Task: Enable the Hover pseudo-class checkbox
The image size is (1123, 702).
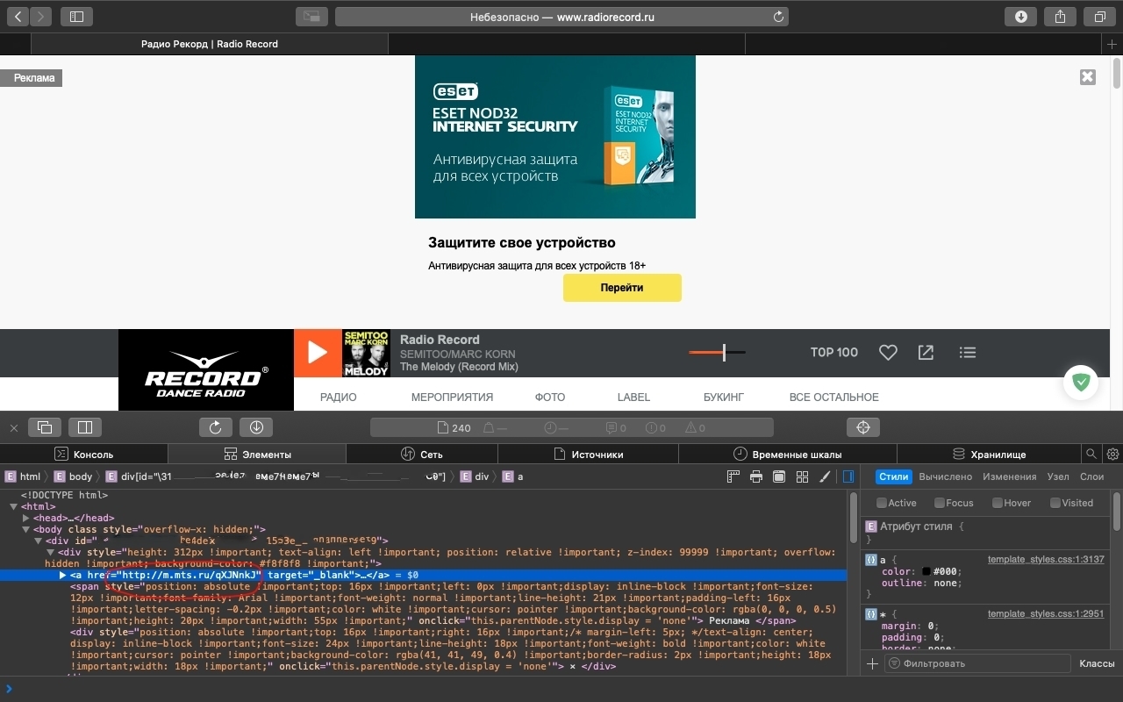Action: tap(998, 503)
